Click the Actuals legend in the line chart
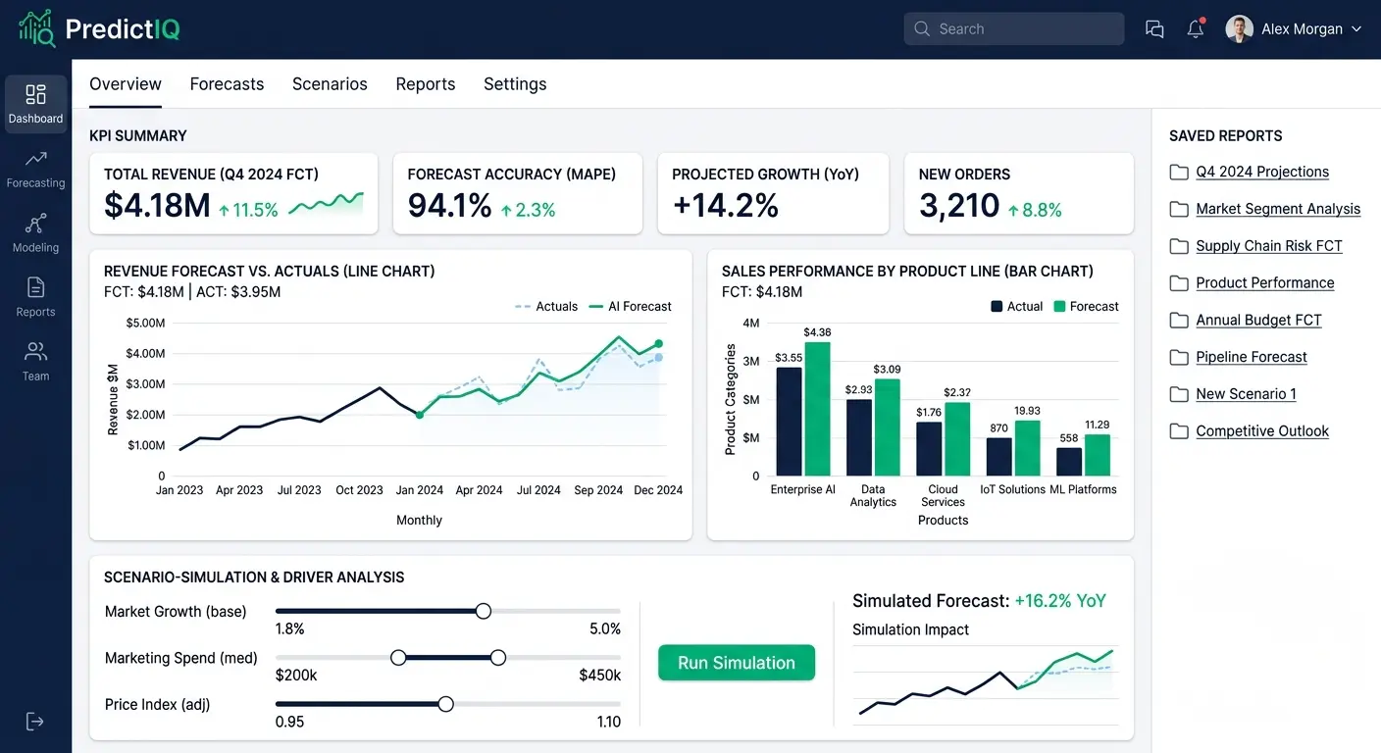This screenshot has height=753, width=1381. (x=546, y=307)
